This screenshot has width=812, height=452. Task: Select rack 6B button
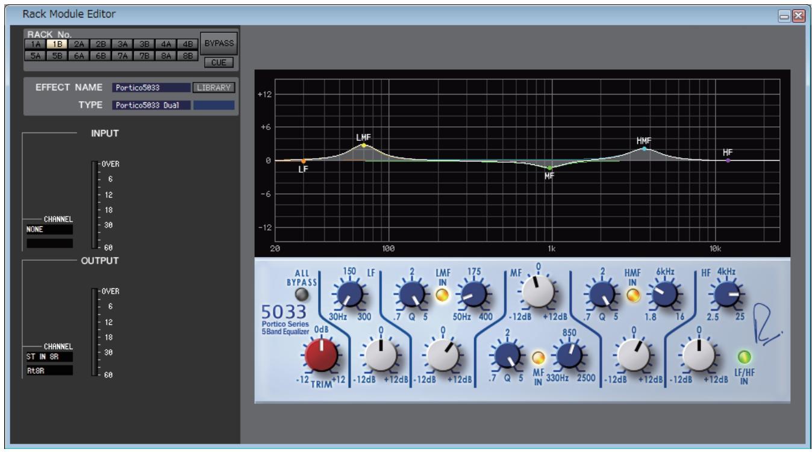pos(101,54)
